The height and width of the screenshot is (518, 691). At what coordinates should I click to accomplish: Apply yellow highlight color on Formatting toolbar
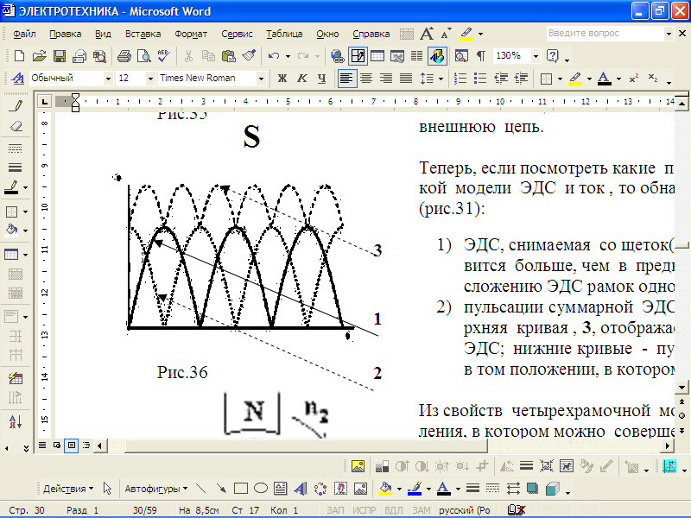coord(575,79)
